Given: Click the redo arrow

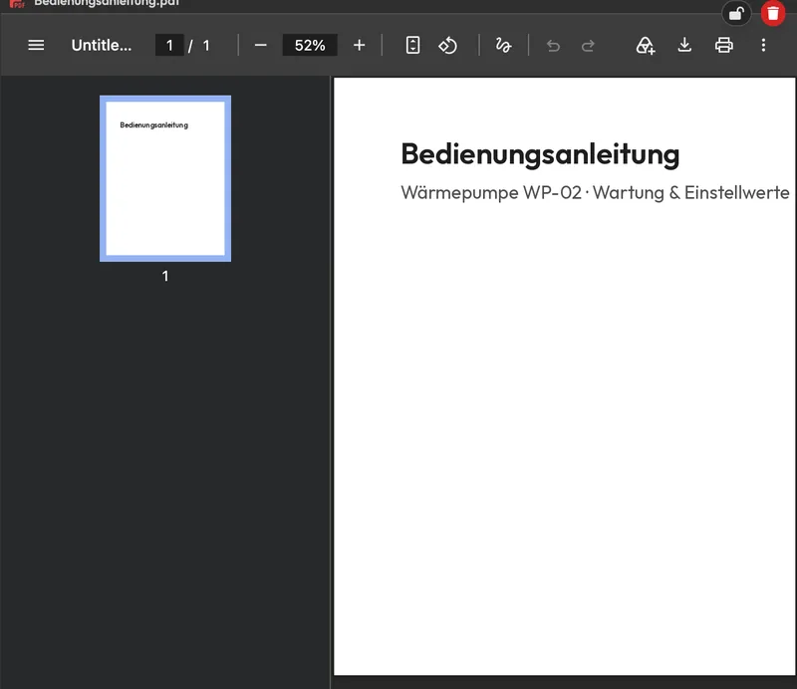Looking at the screenshot, I should point(588,46).
